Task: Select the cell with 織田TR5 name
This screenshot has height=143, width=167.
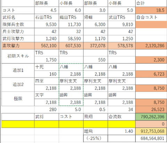Action: pyautogui.click(x=71, y=17)
